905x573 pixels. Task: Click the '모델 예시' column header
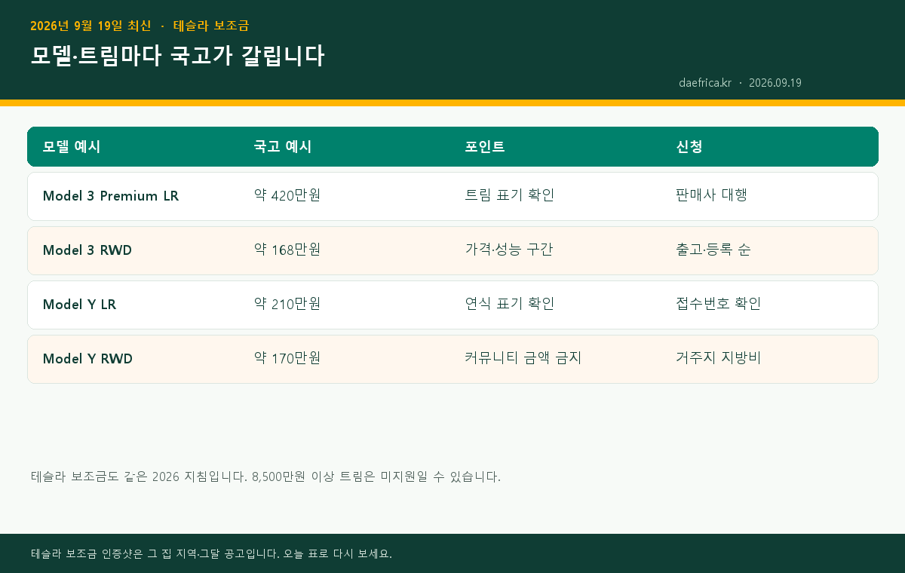(72, 147)
